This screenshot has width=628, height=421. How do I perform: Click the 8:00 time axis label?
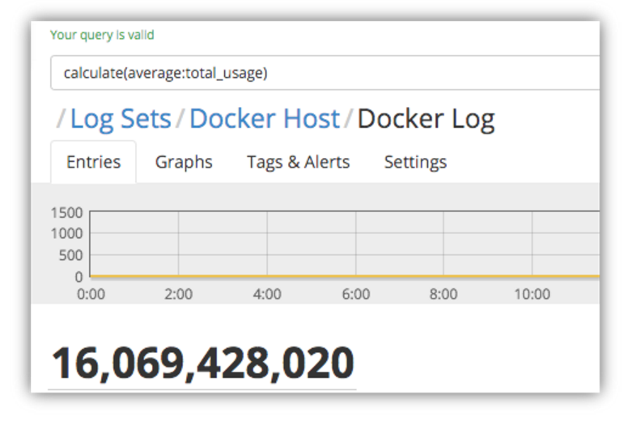pyautogui.click(x=443, y=294)
